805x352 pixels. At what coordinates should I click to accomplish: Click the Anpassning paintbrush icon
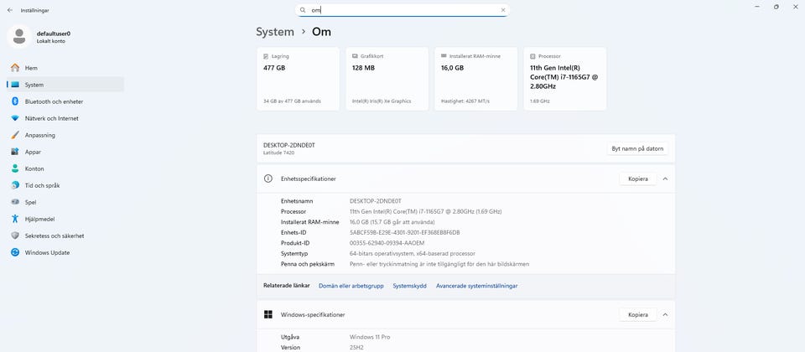15,135
